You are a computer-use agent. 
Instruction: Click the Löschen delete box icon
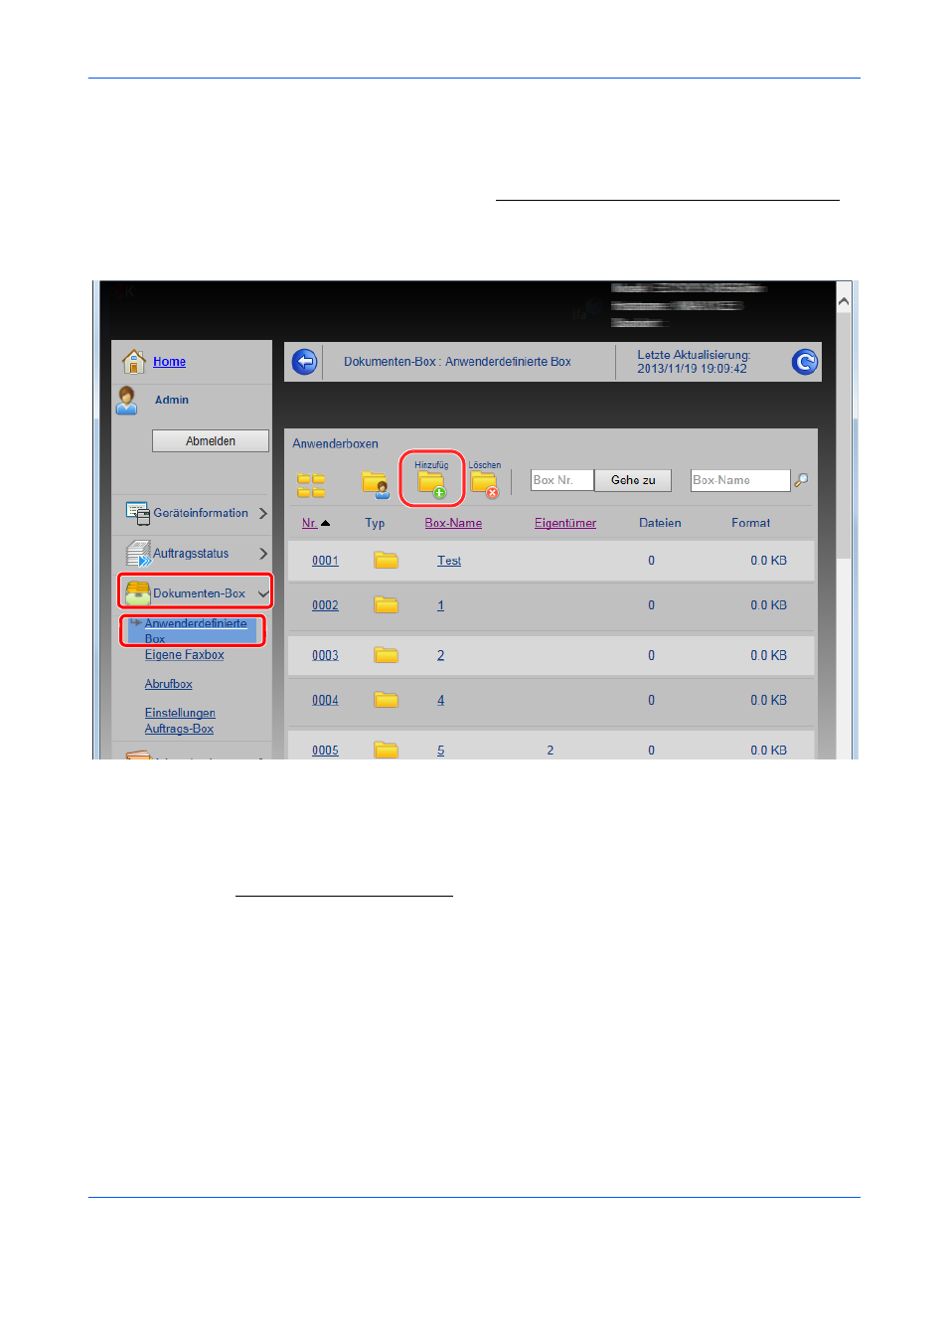pyautogui.click(x=484, y=483)
